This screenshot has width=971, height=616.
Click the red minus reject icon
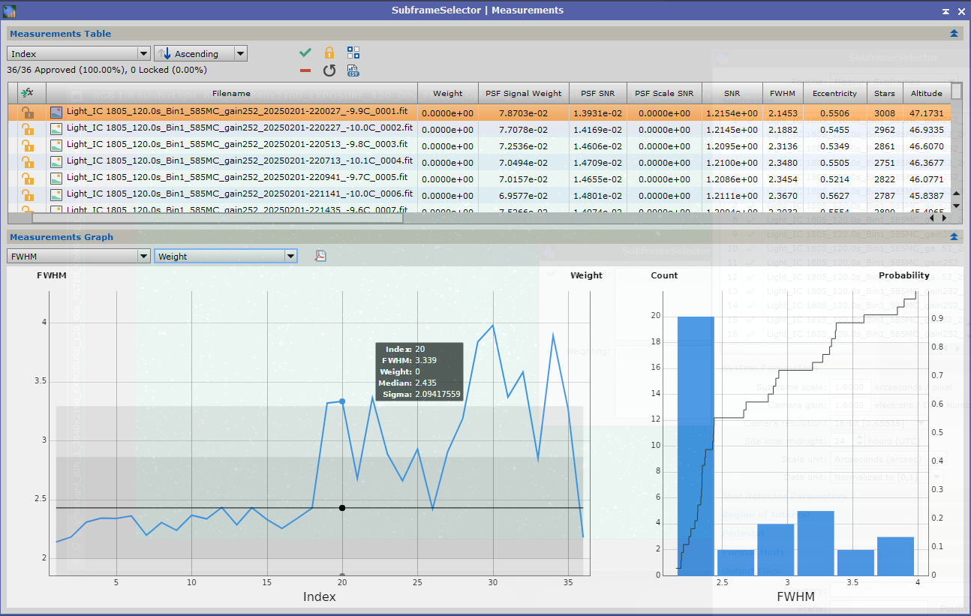(305, 71)
